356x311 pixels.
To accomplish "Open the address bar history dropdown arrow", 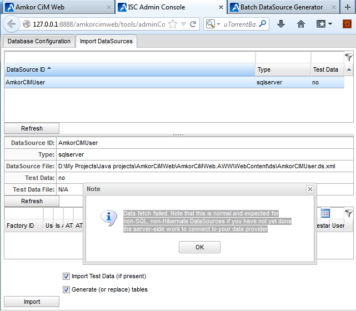I will pos(183,24).
